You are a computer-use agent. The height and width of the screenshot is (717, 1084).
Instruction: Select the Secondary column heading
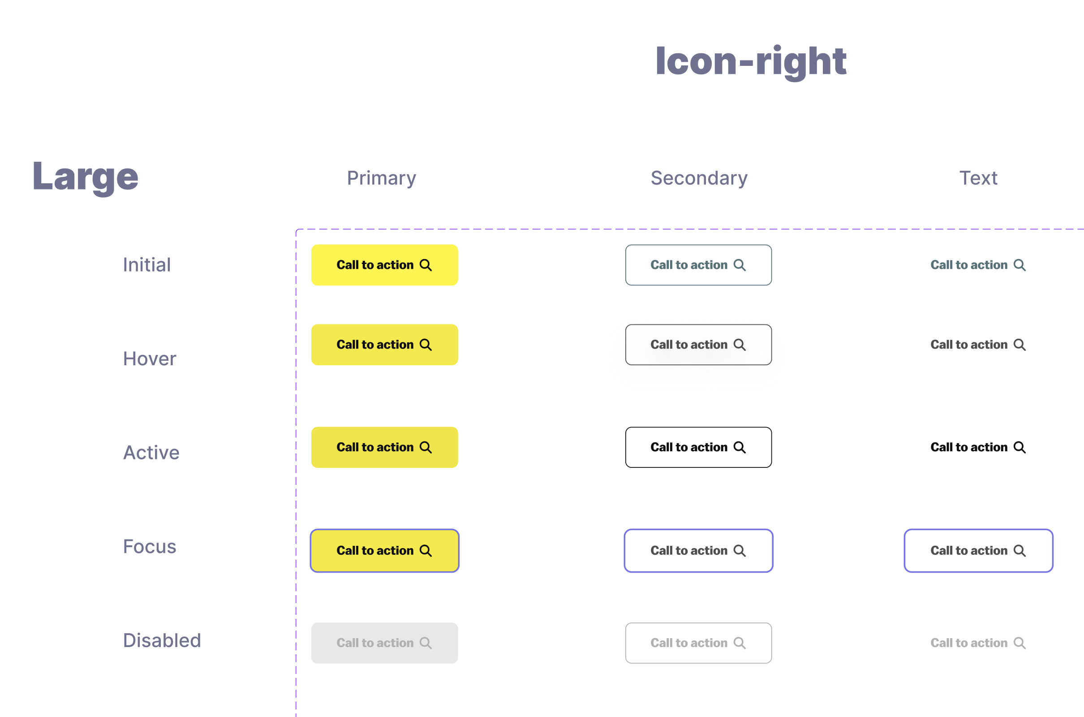click(699, 178)
